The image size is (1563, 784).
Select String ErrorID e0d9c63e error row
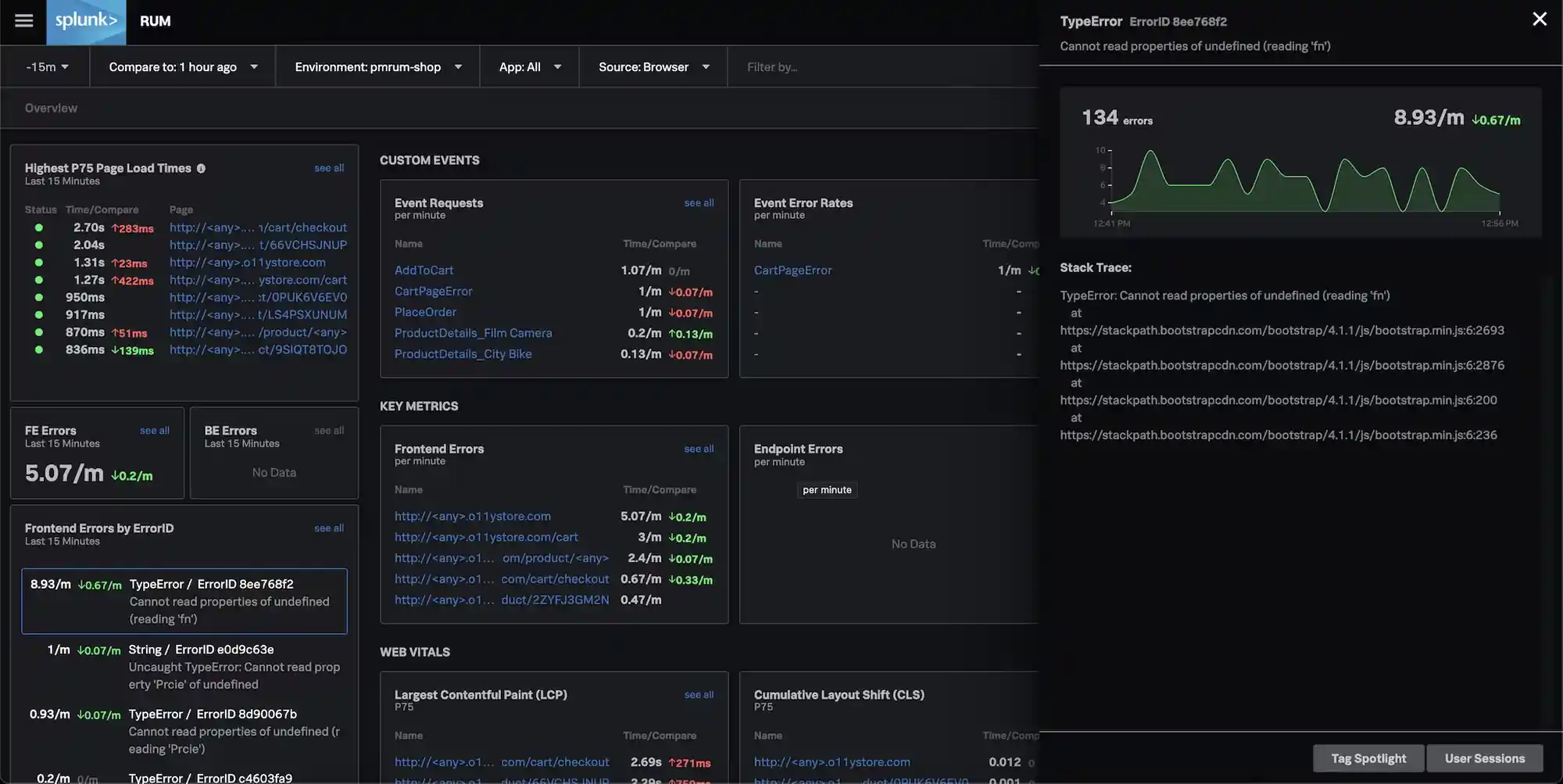[184, 667]
